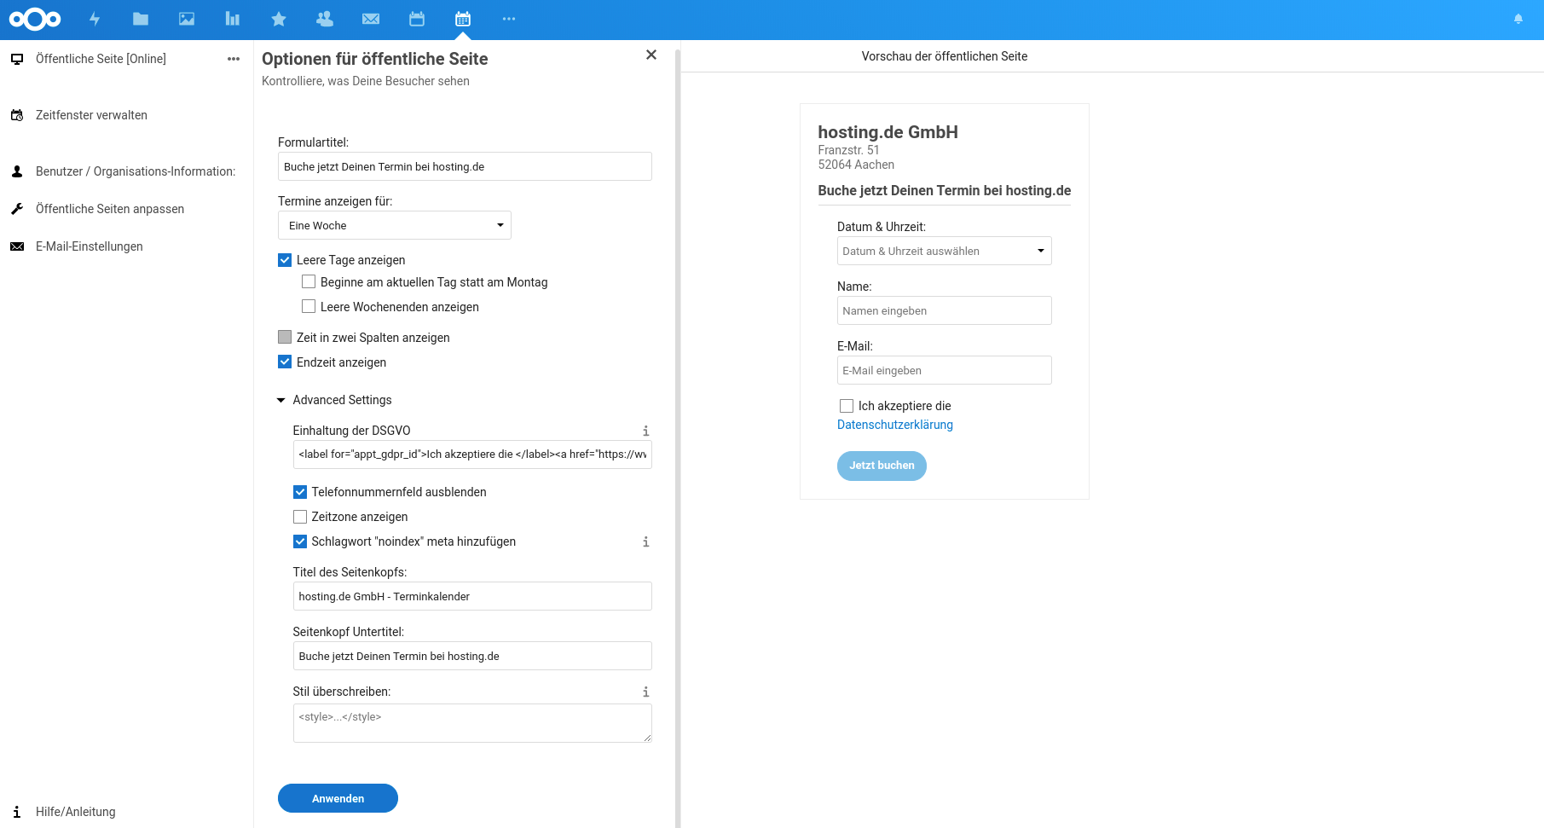This screenshot has width=1544, height=828.
Task: Open Hilfe/Anleitung
Action: click(x=75, y=812)
